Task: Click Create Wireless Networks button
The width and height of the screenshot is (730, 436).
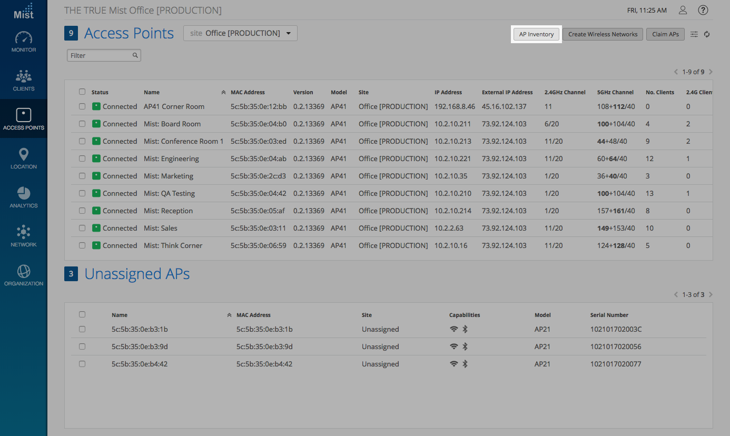Action: [603, 34]
